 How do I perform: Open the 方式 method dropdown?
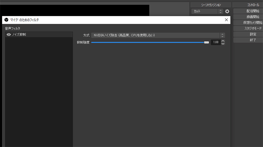click(x=158, y=35)
